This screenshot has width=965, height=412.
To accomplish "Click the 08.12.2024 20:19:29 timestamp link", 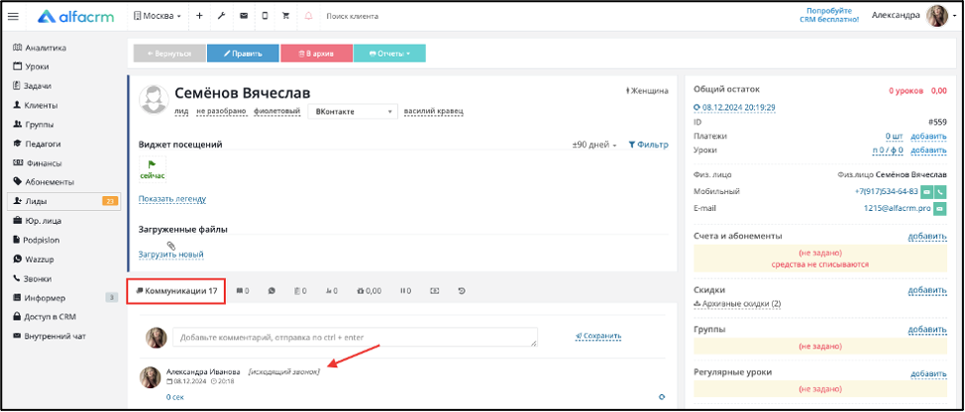I will (734, 107).
